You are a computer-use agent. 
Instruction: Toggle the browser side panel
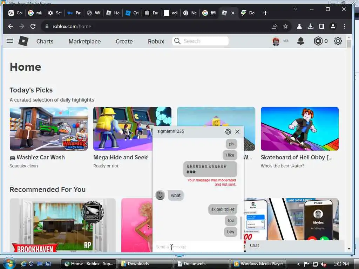click(322, 26)
